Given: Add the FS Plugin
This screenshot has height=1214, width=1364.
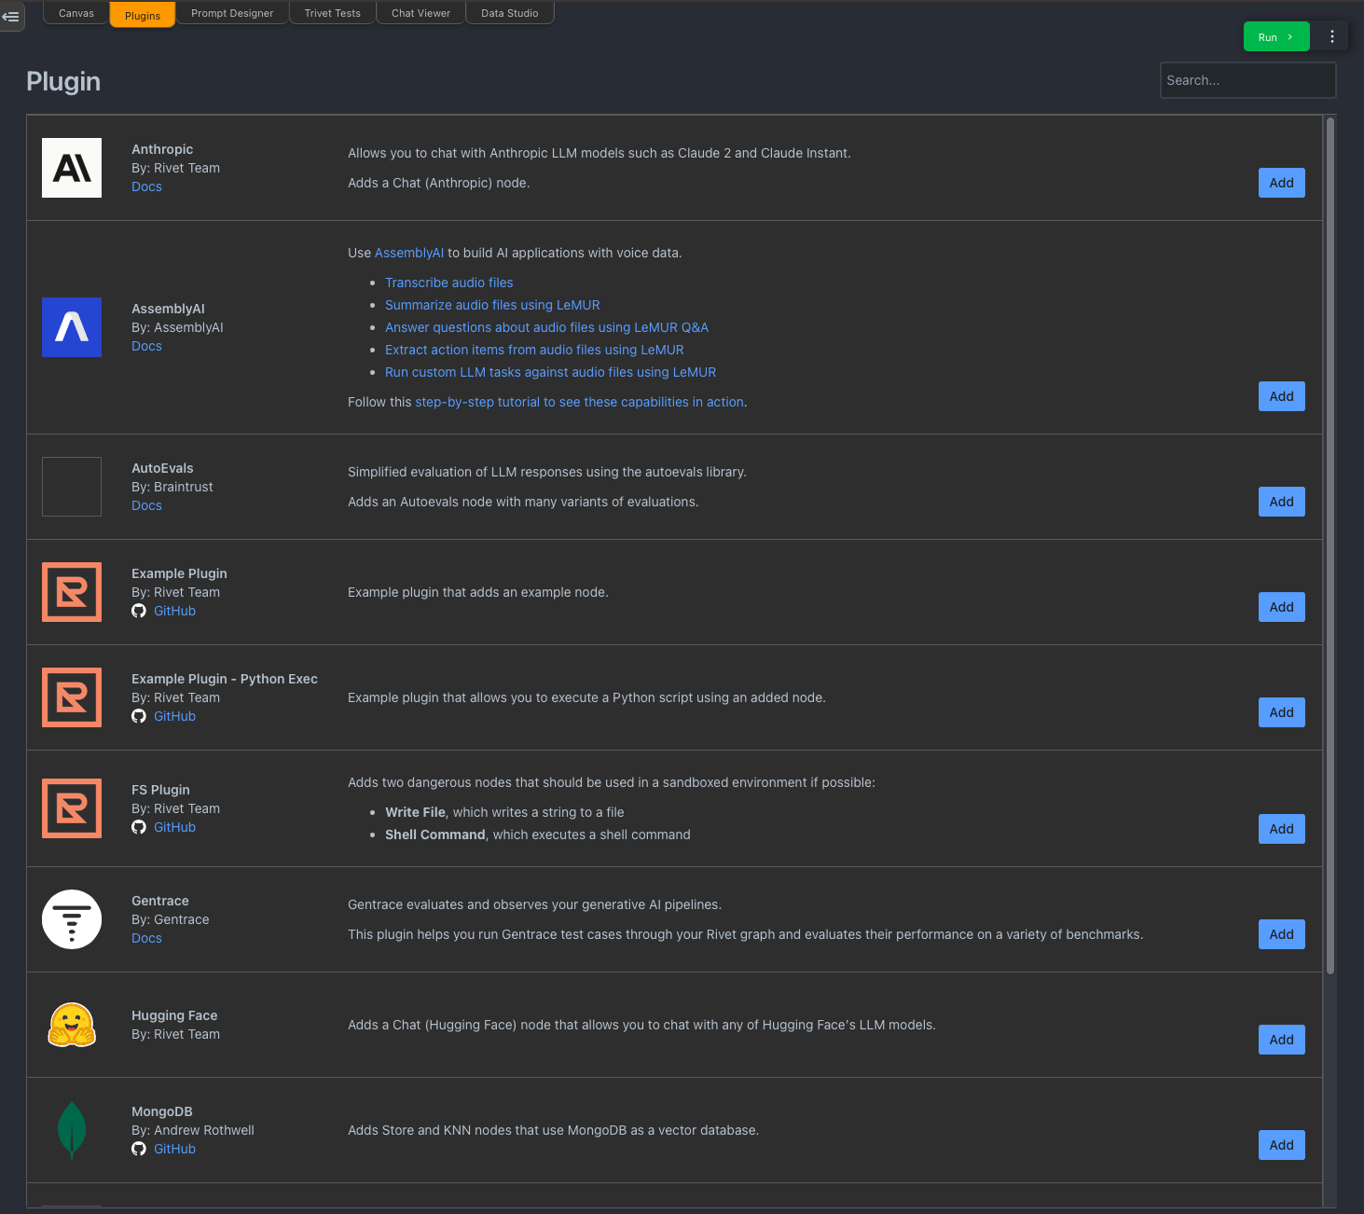Looking at the screenshot, I should [x=1282, y=829].
